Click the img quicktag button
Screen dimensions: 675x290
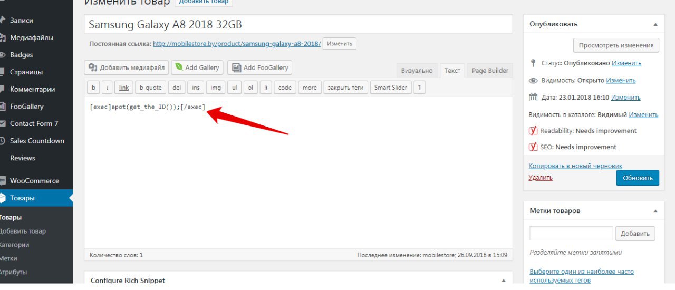coord(216,88)
